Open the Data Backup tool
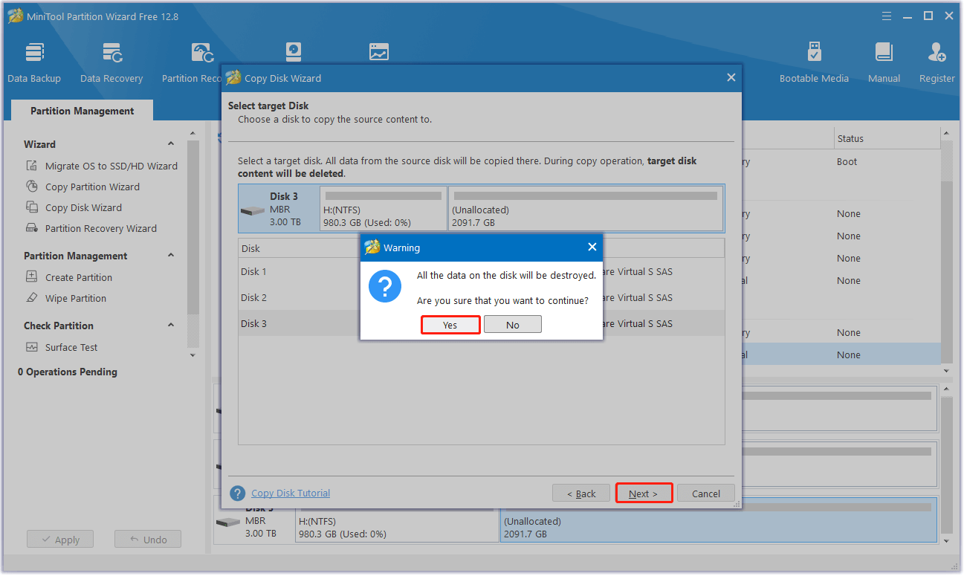The width and height of the screenshot is (964, 576). tap(34, 62)
